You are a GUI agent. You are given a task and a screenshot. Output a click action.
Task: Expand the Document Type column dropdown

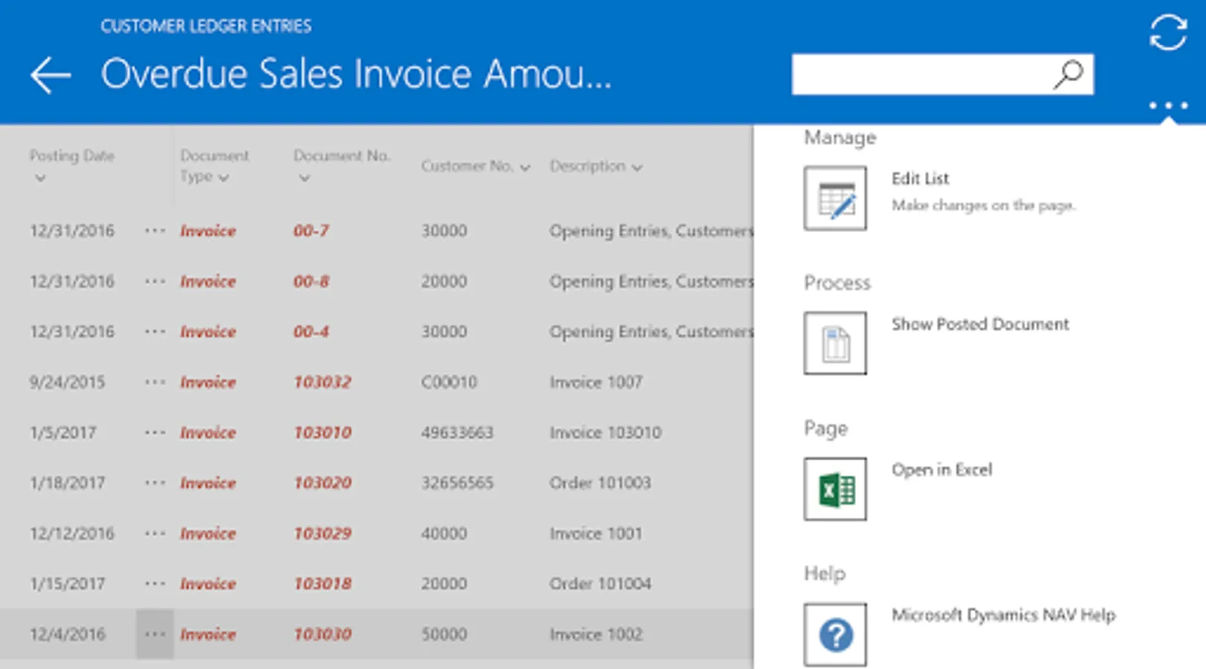pos(223,178)
